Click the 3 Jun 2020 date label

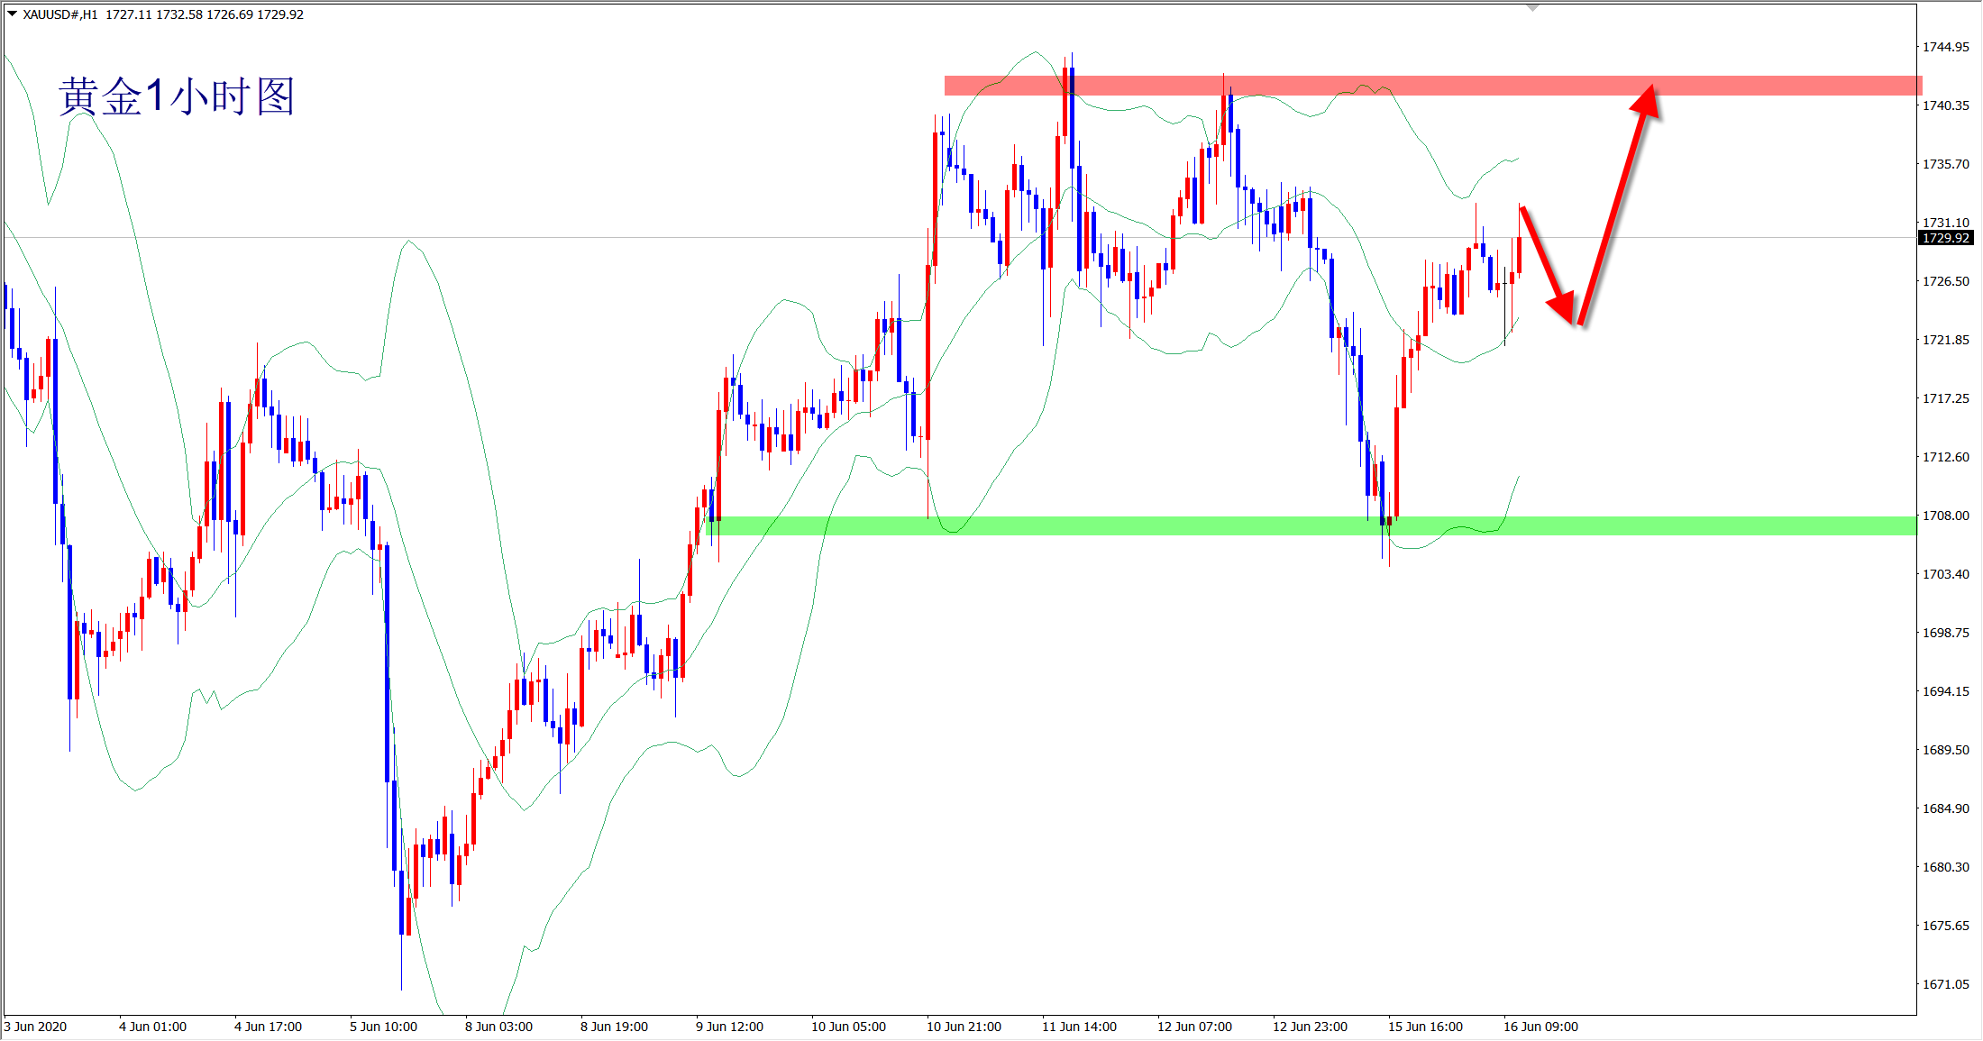click(36, 1027)
